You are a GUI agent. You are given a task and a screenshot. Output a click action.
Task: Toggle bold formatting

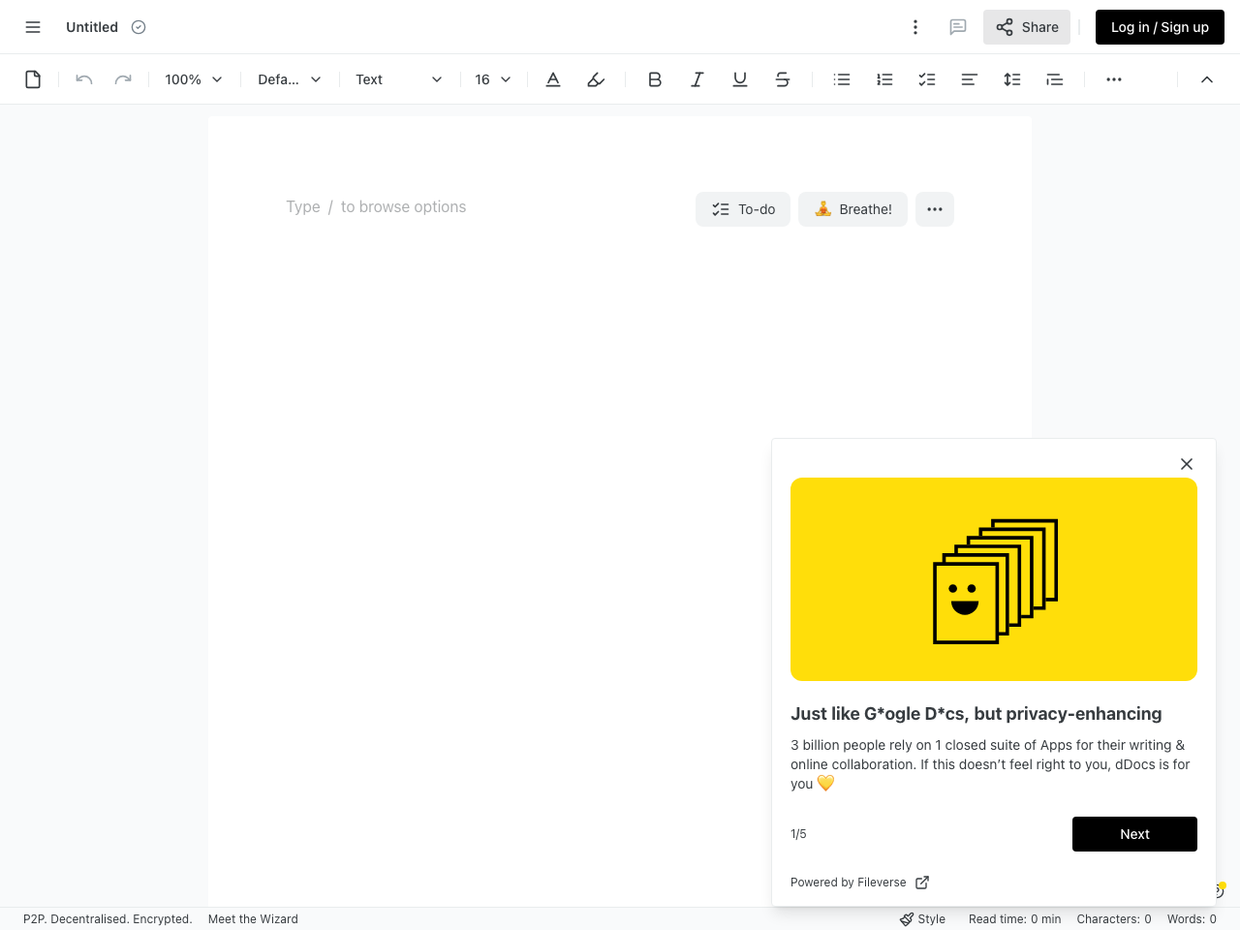point(654,78)
